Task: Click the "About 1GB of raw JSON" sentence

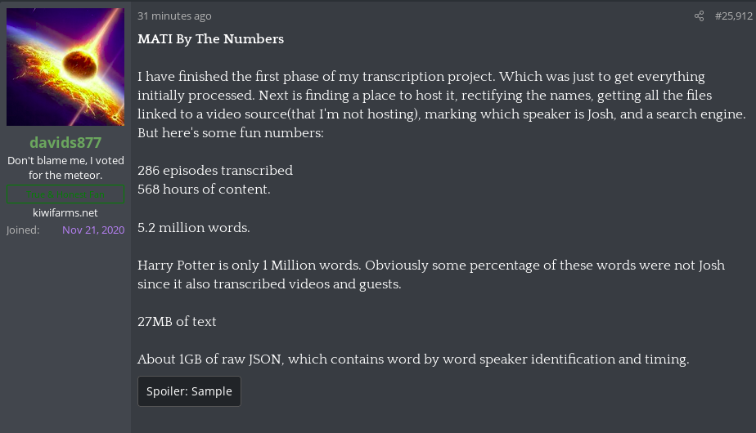Action: pos(413,359)
